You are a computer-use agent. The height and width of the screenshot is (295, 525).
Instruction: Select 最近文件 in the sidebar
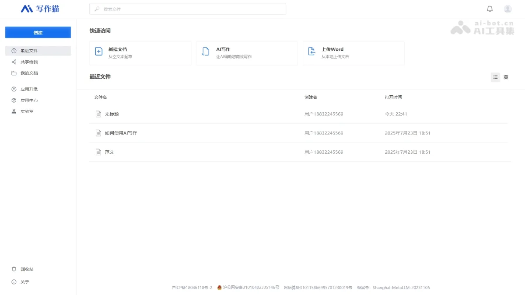pos(38,51)
